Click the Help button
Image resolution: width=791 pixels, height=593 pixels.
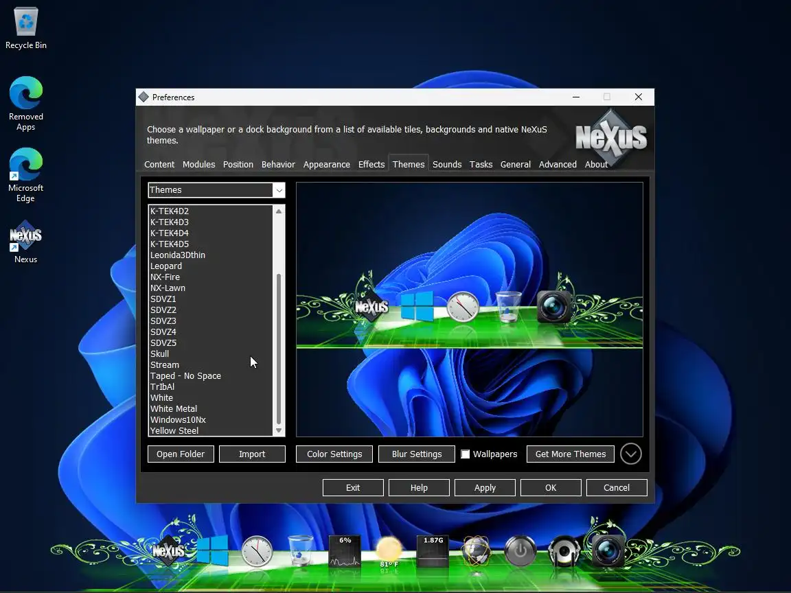419,487
